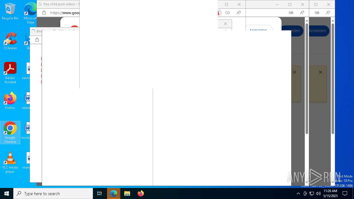Show hidden system tray icons
This screenshot has height=199, width=354.
298,193
